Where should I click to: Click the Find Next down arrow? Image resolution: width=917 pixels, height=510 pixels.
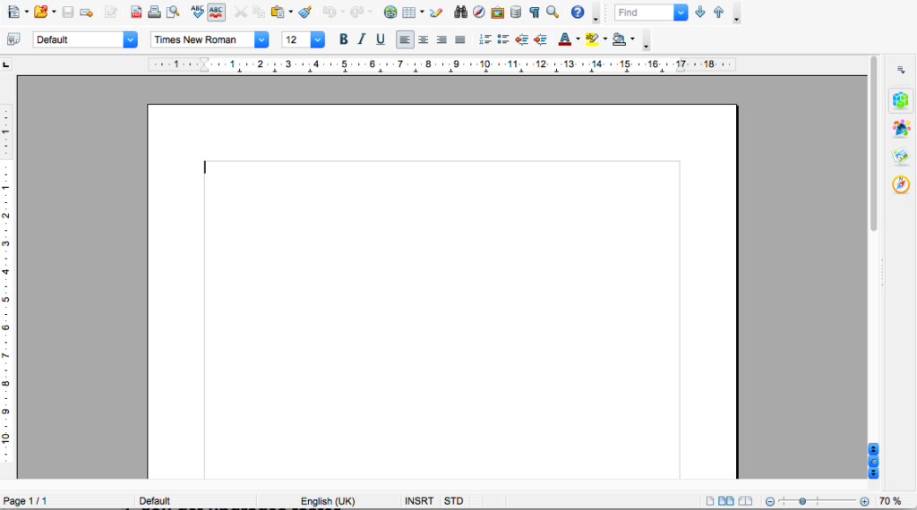[700, 13]
